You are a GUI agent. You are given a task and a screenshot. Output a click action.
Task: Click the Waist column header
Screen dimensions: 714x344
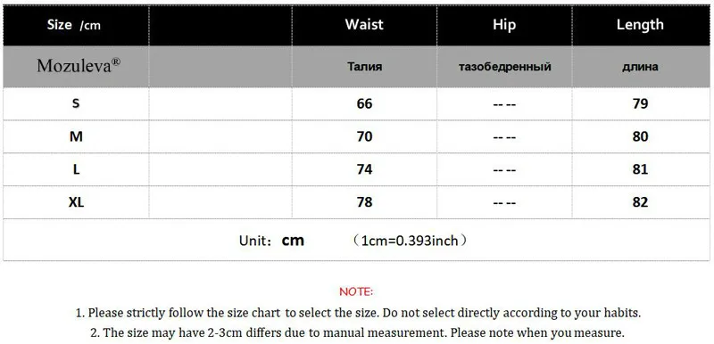(x=364, y=25)
